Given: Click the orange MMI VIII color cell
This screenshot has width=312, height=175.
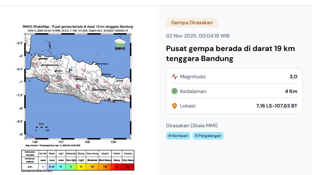Looking at the screenshot, I should pyautogui.click(x=105, y=167).
